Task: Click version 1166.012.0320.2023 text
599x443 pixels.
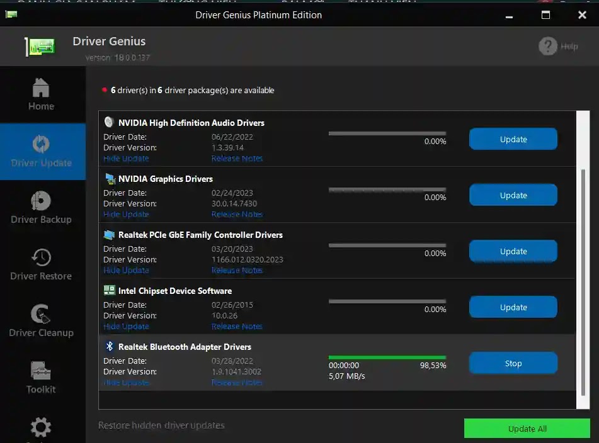Action: click(x=247, y=259)
